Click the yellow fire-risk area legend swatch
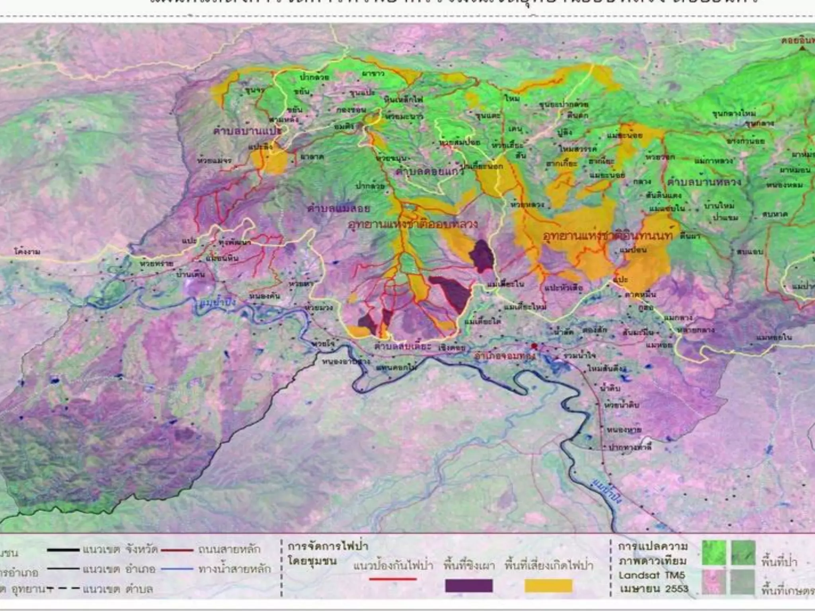Screen dimensions: 815x611 click(548, 586)
